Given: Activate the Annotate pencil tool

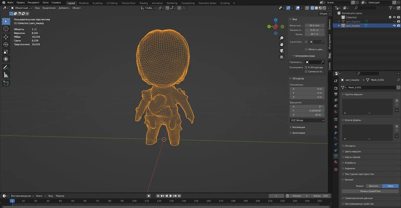Looking at the screenshot, I should pyautogui.click(x=6, y=67).
